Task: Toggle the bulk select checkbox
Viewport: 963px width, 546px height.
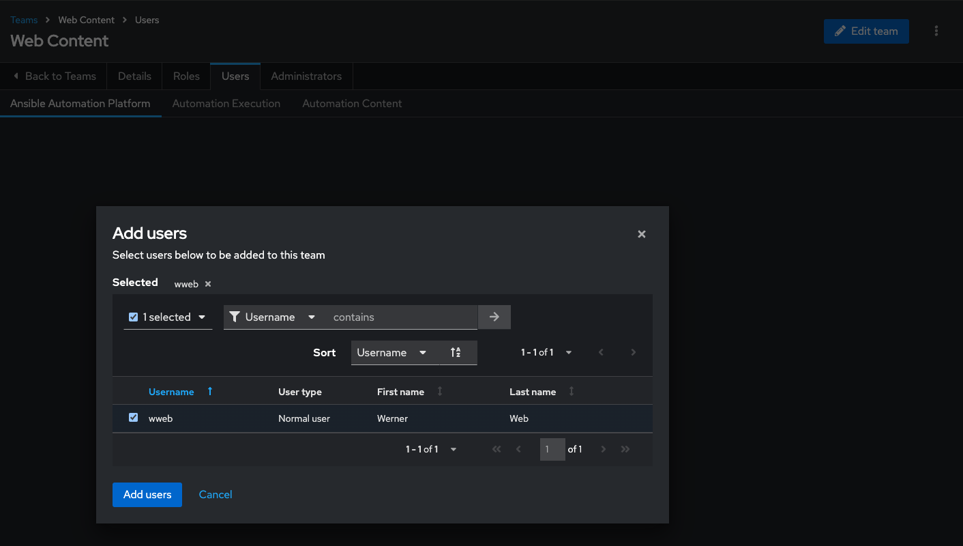Action: pyautogui.click(x=134, y=317)
